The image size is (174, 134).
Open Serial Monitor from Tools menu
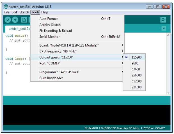point(77,37)
